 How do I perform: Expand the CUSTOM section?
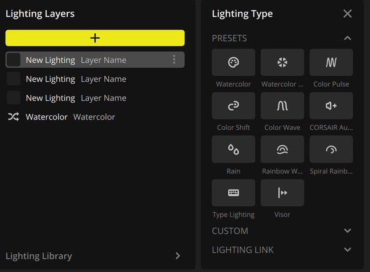tap(347, 231)
